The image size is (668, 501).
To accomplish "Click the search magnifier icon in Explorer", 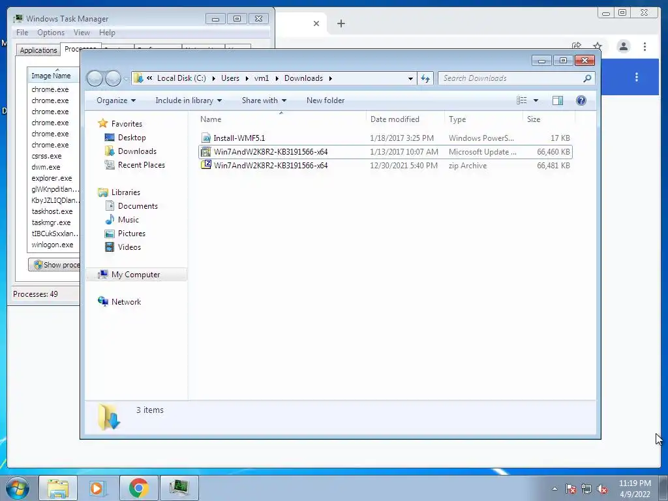I will point(587,78).
